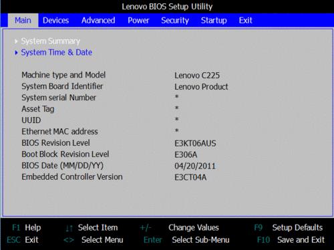Open the Devices tab
The width and height of the screenshot is (334, 250).
[x=55, y=21]
